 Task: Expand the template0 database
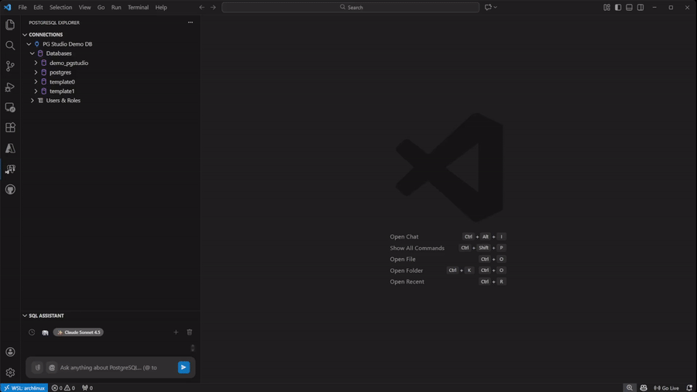click(36, 82)
